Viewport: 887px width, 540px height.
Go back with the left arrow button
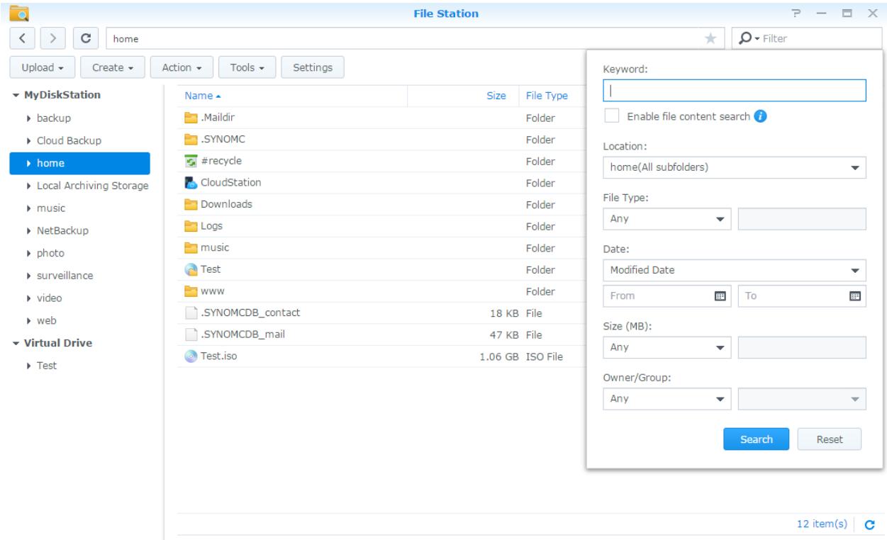[22, 37]
